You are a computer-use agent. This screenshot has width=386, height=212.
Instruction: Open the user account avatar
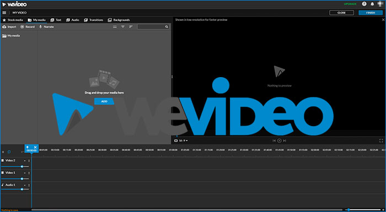click(380, 4)
